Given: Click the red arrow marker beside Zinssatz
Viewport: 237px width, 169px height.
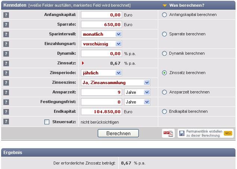Looking at the screenshot, I should [83, 63].
